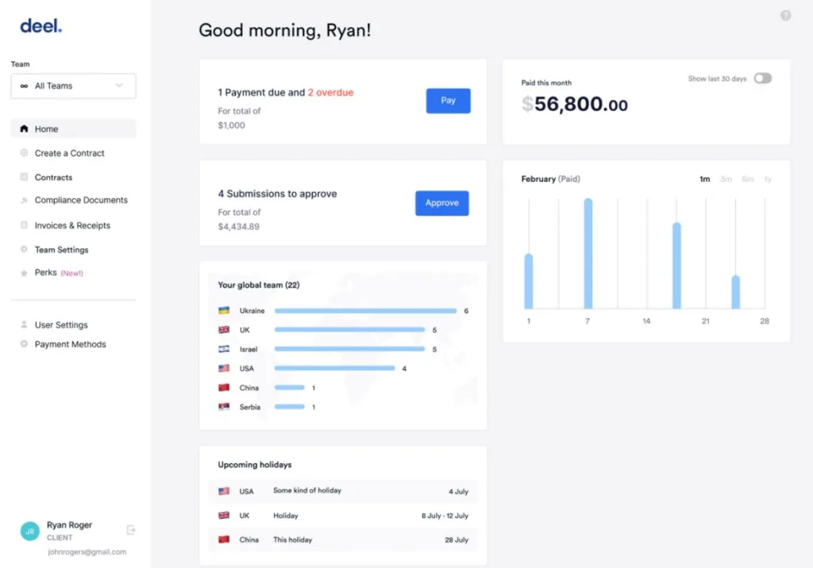This screenshot has height=568, width=813.
Task: Click the Team Settings gear icon
Action: pos(24,249)
